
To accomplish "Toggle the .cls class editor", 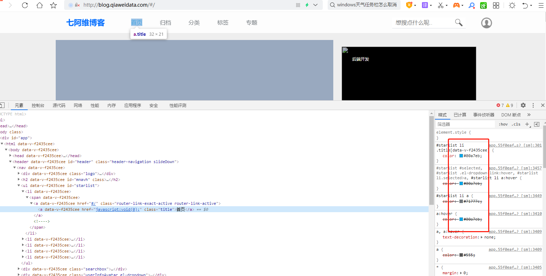I will [x=516, y=124].
